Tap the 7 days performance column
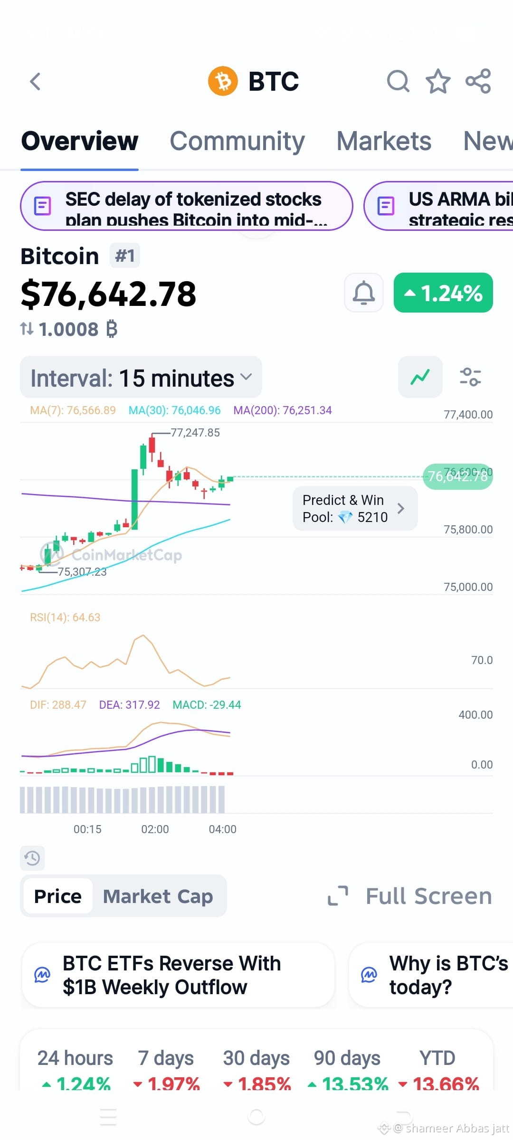Screen dimensions: 513x1140 166,1069
